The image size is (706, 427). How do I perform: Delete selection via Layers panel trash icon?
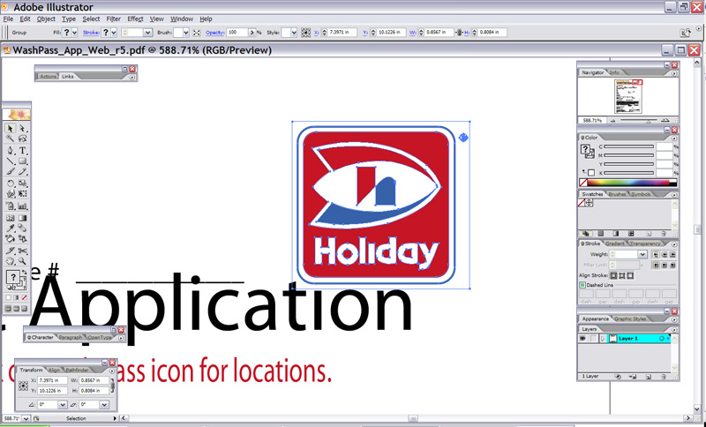(x=664, y=377)
